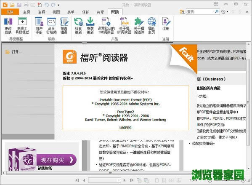The image size is (252, 185).
Task: Click the 关于福昕插件 plugins icon
Action: click(139, 26)
